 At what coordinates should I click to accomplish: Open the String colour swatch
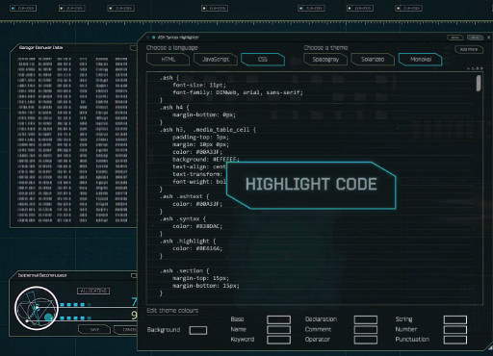[x=455, y=319]
